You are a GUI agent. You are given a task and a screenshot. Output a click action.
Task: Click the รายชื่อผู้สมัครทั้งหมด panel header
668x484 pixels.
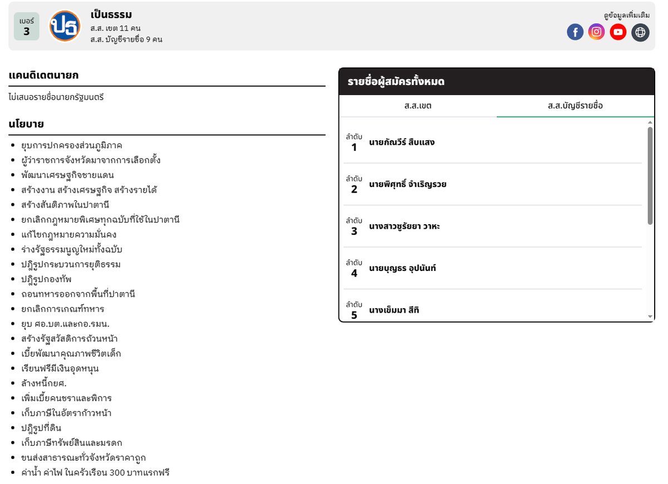pos(497,82)
